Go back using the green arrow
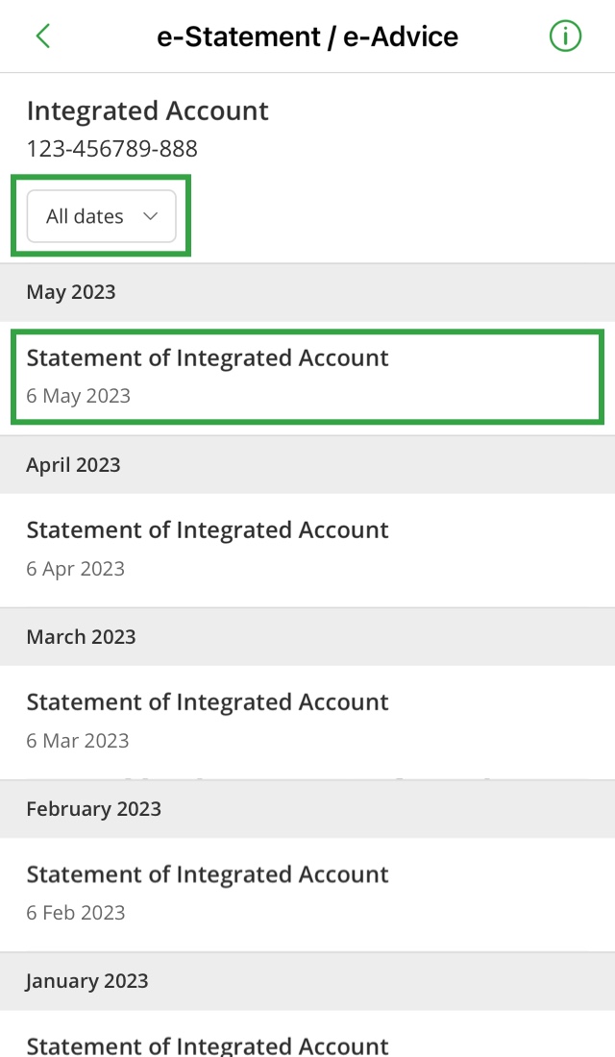This screenshot has width=615, height=1057. click(43, 37)
